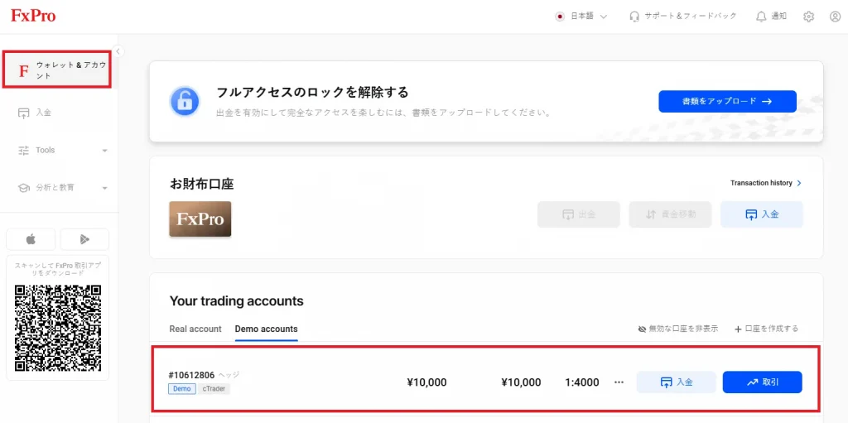848x423 pixels.
Task: Click the sidebar 入金 deposit icon
Action: (23, 113)
